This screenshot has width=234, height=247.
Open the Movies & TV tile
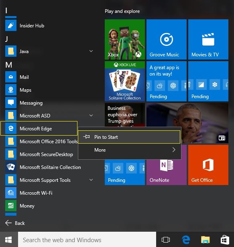coord(208,39)
